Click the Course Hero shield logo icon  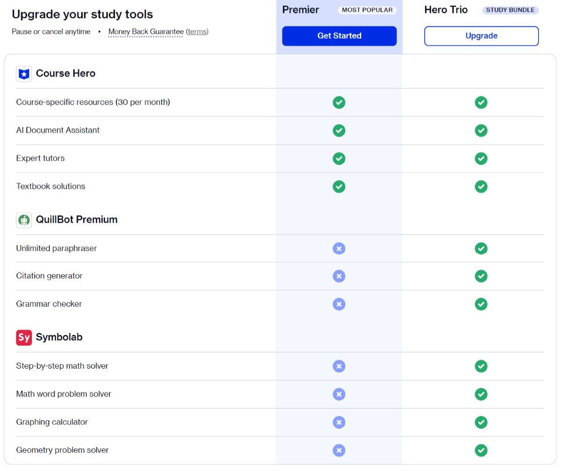pyautogui.click(x=24, y=74)
